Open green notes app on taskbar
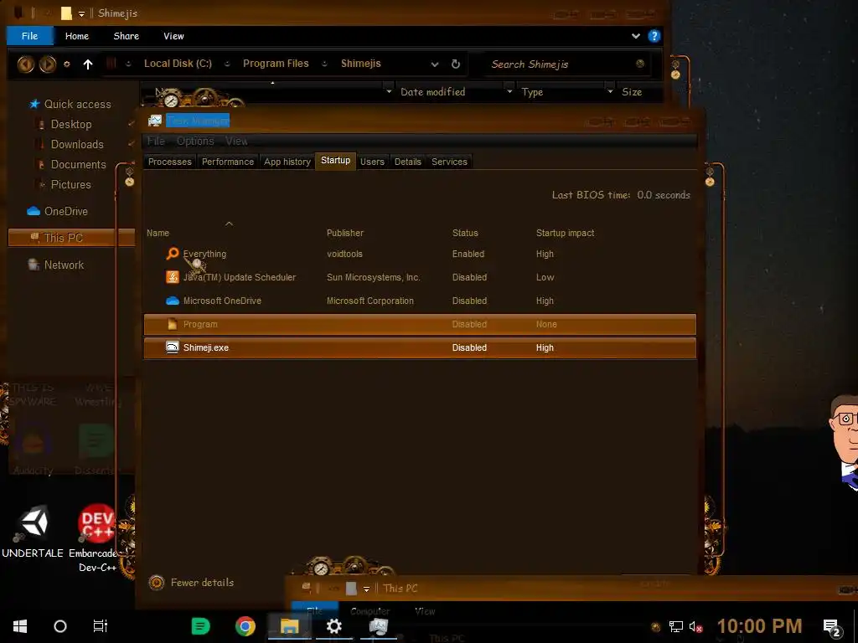 coord(200,626)
